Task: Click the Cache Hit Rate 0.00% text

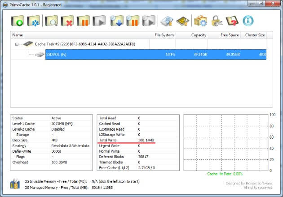Action: pos(225,174)
